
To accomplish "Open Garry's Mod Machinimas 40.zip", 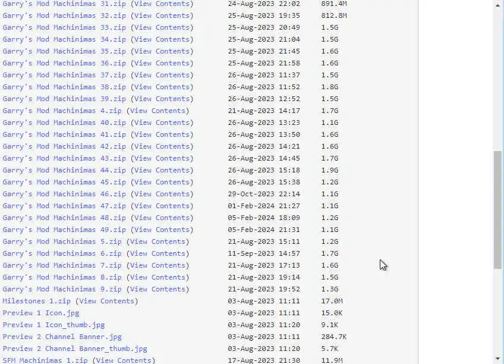I will (64, 123).
